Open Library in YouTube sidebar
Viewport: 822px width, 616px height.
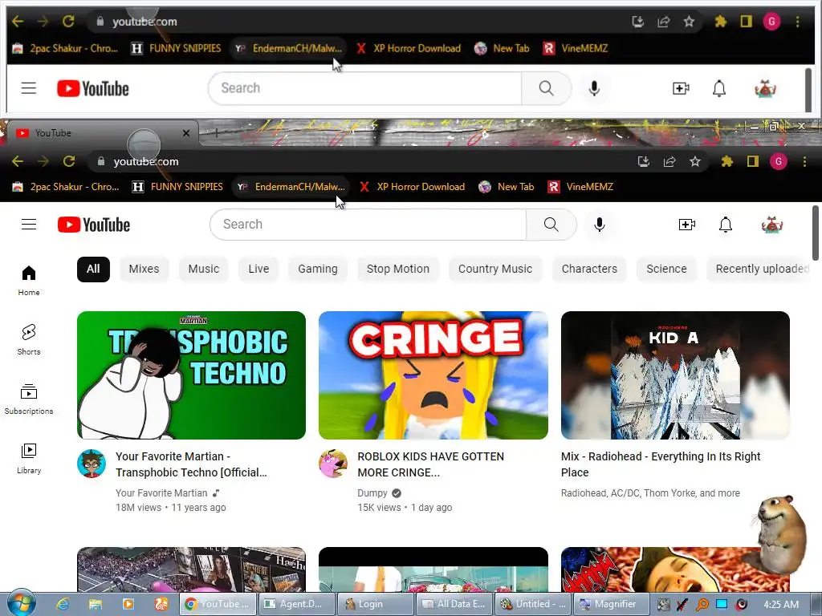coord(29,458)
